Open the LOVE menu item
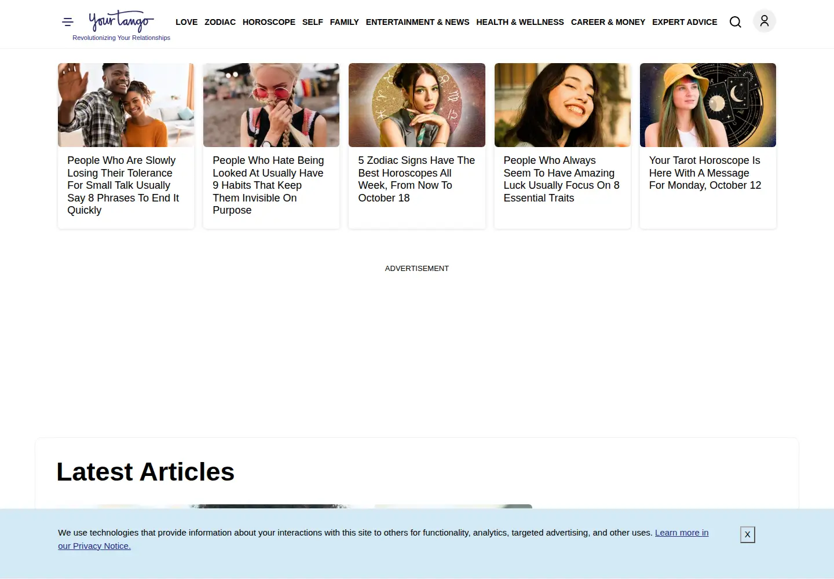Viewport: 834px width, 579px height. pos(186,22)
